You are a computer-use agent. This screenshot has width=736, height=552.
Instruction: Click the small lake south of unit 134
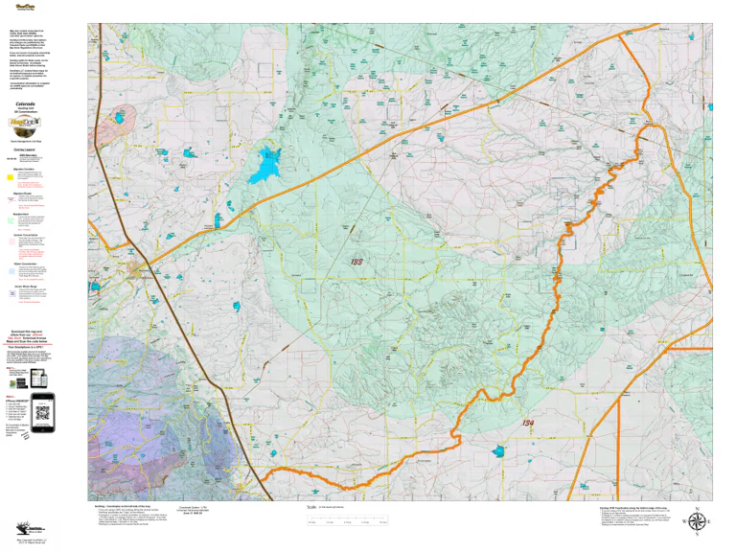[x=497, y=451]
